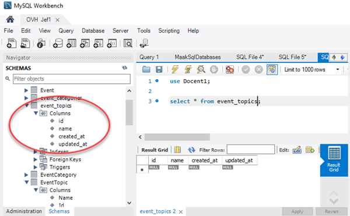Open the Scripting menu
The width and height of the screenshot is (350, 216).
(169, 31)
